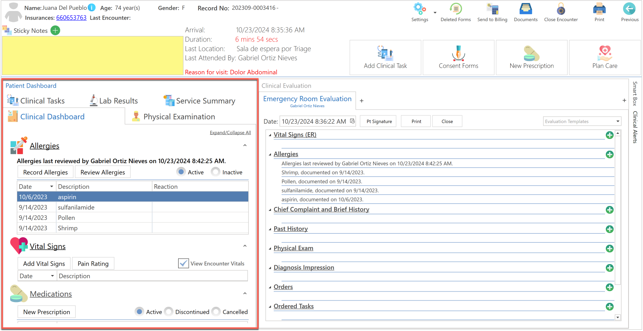Select the Cancelled medications radio button
643x331 pixels.
tap(216, 311)
